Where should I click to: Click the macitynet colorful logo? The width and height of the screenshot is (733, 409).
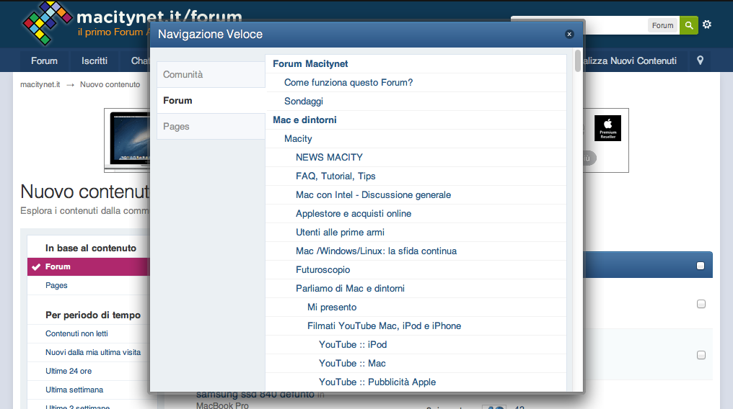tap(47, 23)
